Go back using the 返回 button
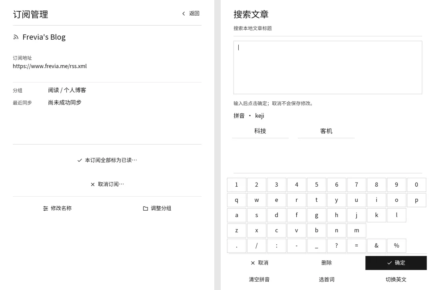 pyautogui.click(x=191, y=13)
